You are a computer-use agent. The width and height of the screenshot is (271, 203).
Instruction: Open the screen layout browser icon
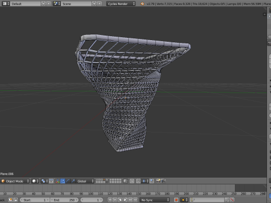coord(6,3)
